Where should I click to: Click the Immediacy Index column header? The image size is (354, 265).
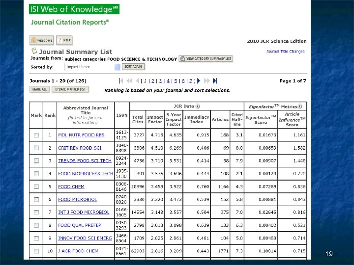tap(197, 119)
